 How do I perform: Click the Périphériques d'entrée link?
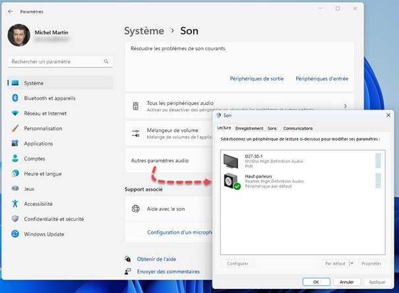coord(322,79)
